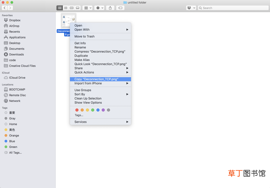Click the Share toolbar icon
Image resolution: width=270 pixels, height=188 pixels.
click(x=110, y=8)
